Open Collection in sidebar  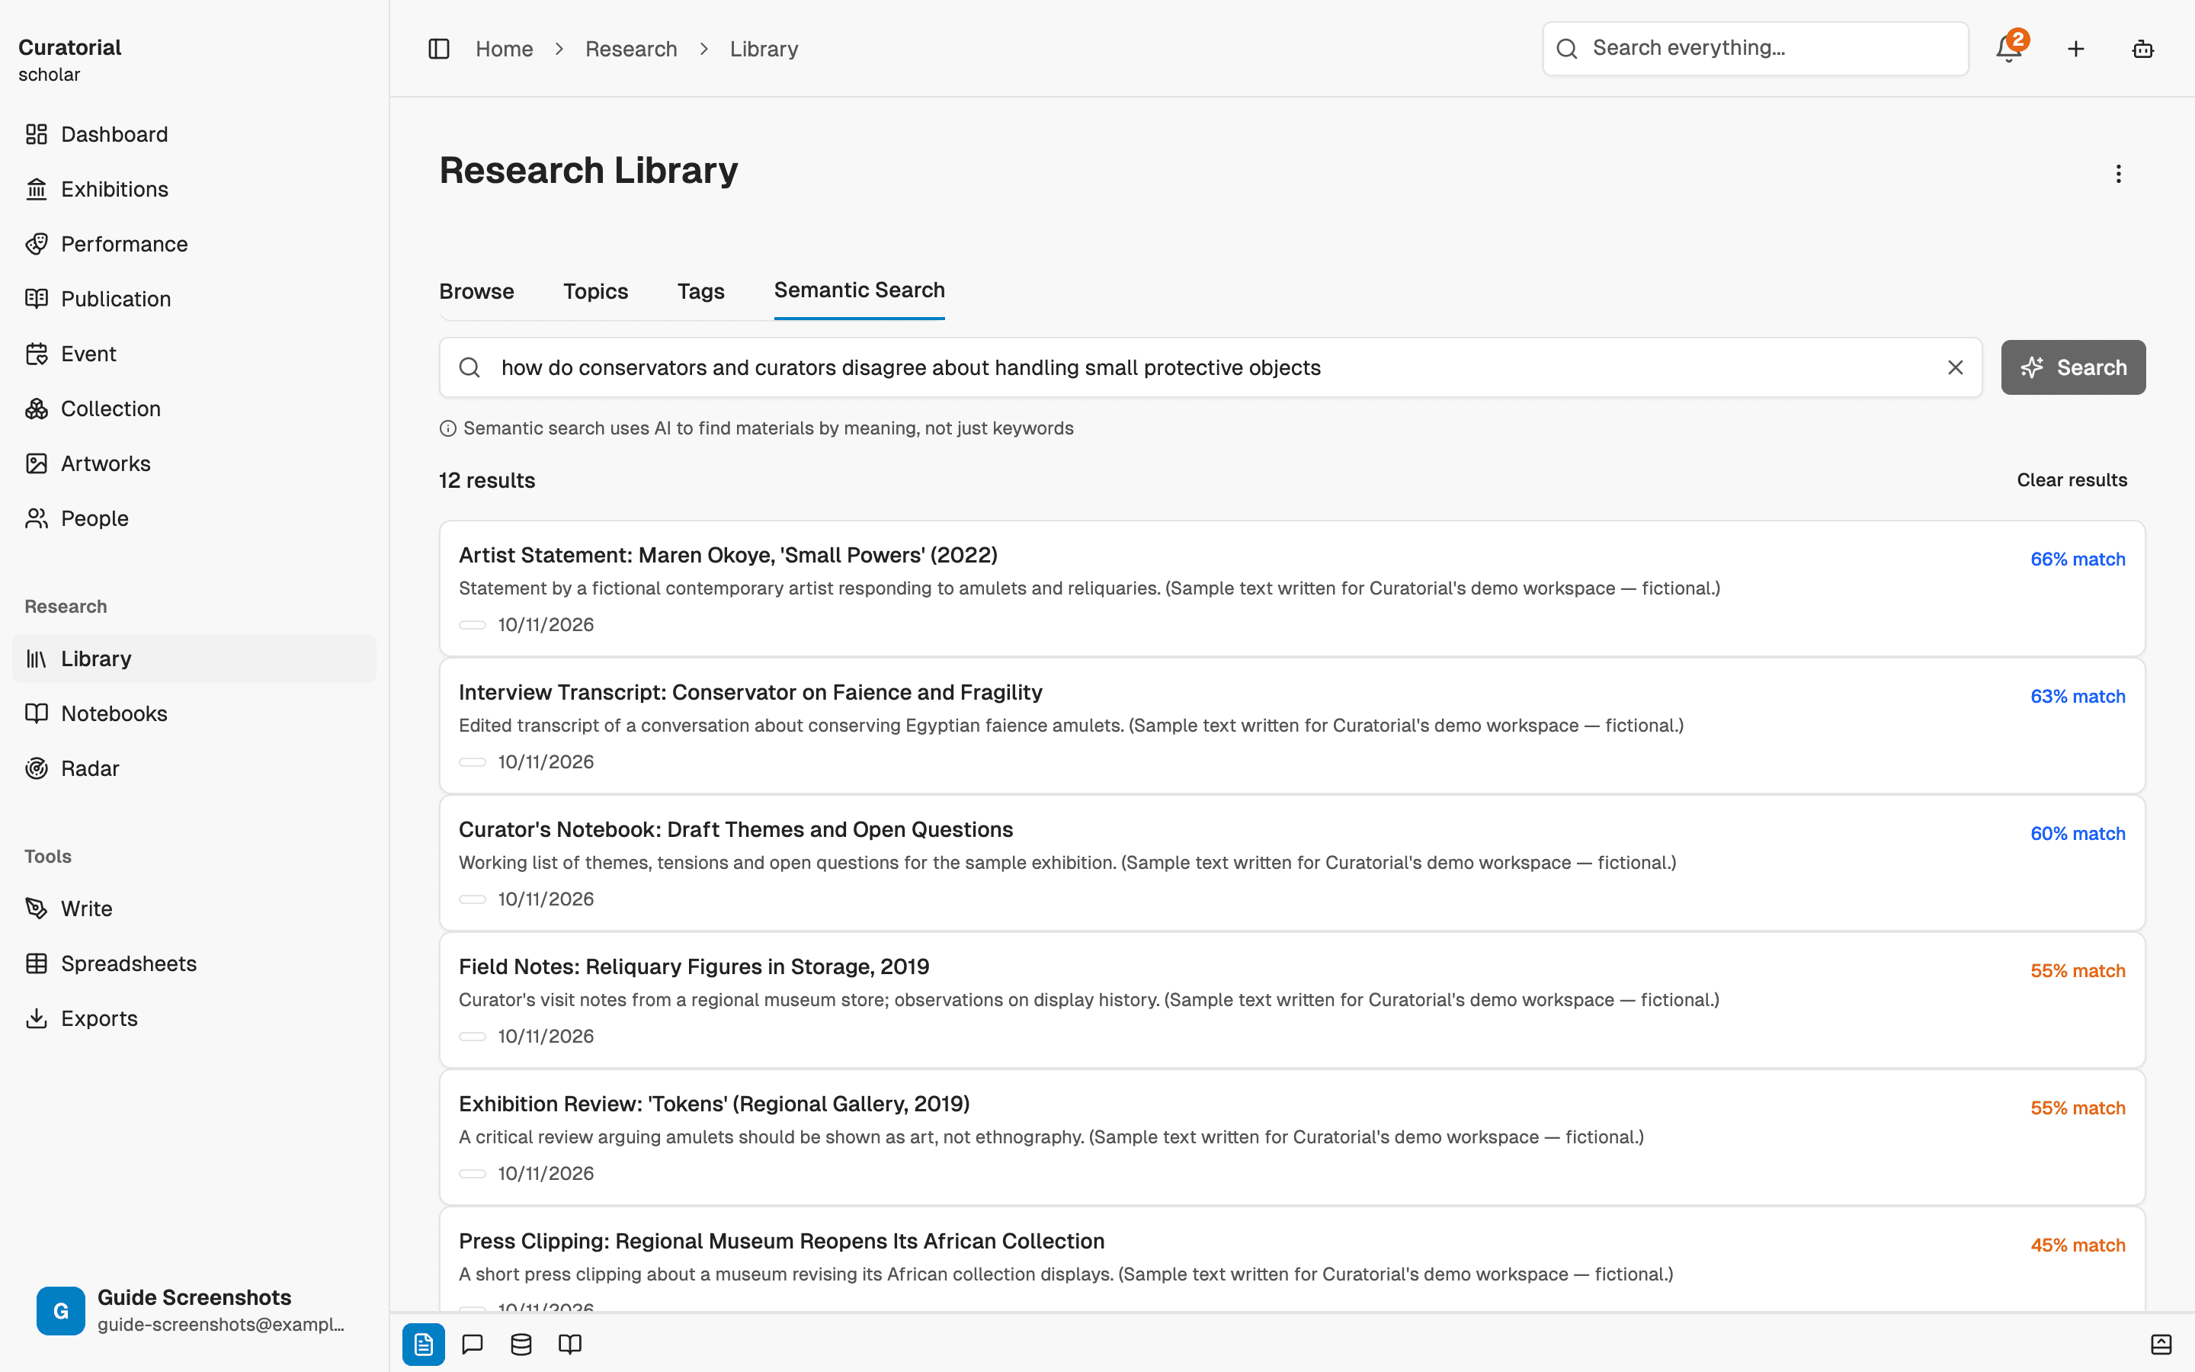pos(194,409)
